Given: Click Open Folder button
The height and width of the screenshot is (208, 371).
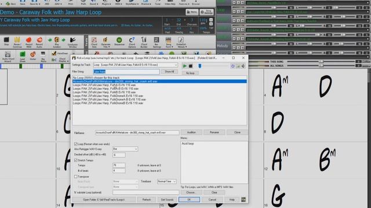Looking at the screenshot, I should [104, 199].
